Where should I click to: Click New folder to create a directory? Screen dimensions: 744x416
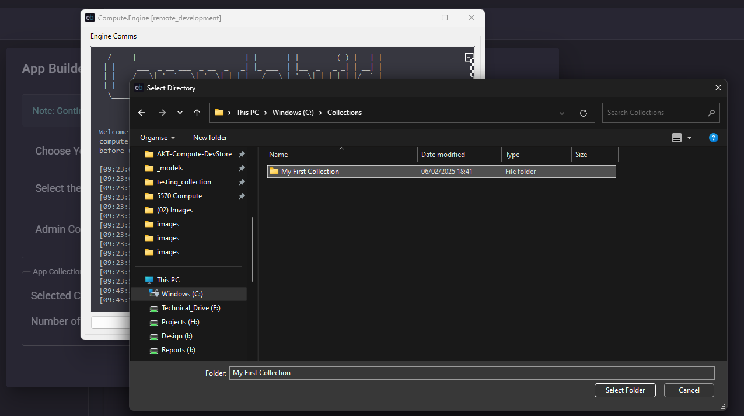point(210,137)
